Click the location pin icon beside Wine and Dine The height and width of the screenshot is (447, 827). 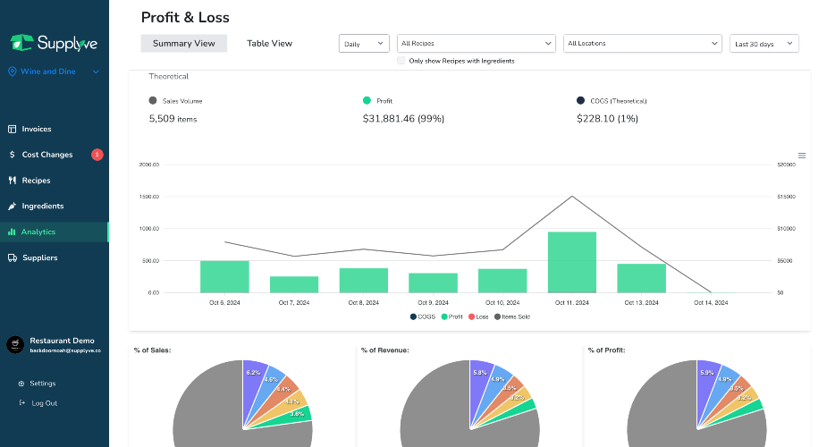coord(13,72)
